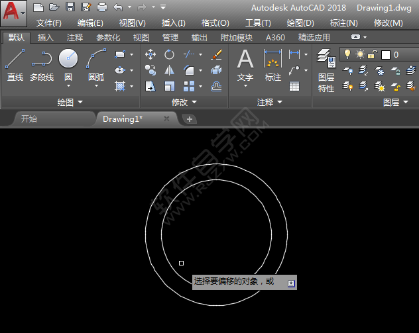The width and height of the screenshot is (419, 333).
Task: Switch to the 插入 ribbon tab
Action: pyautogui.click(x=46, y=38)
